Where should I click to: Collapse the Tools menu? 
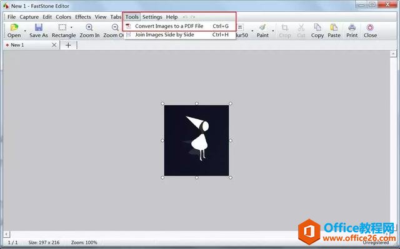(132, 17)
